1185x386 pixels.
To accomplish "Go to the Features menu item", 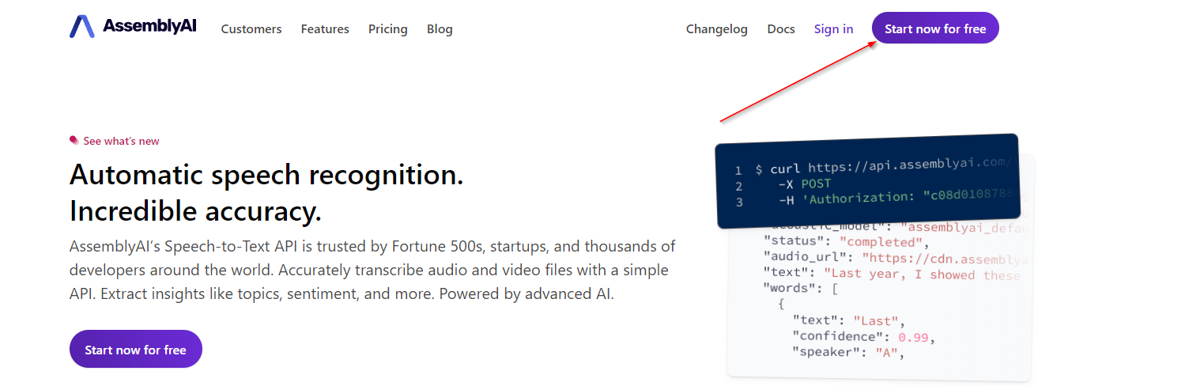I will coord(325,29).
